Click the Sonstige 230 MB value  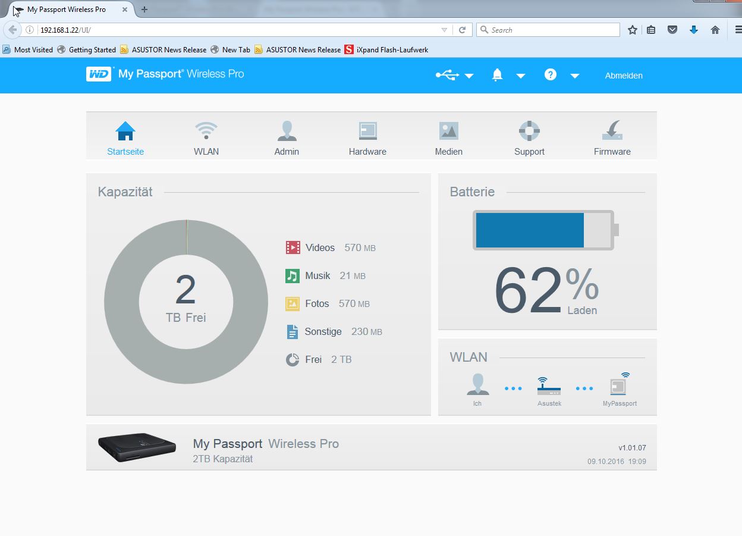(x=367, y=331)
